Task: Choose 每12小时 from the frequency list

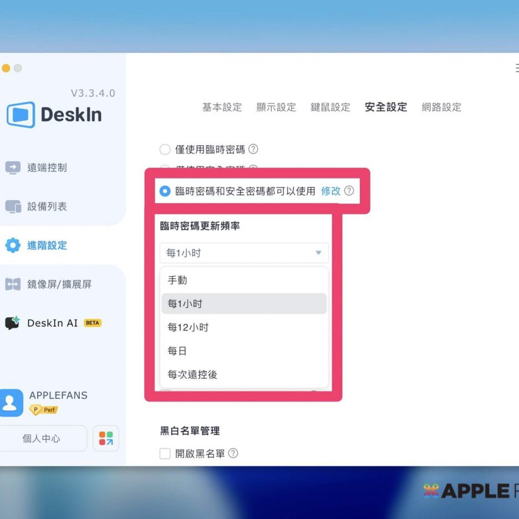Action: tap(188, 327)
